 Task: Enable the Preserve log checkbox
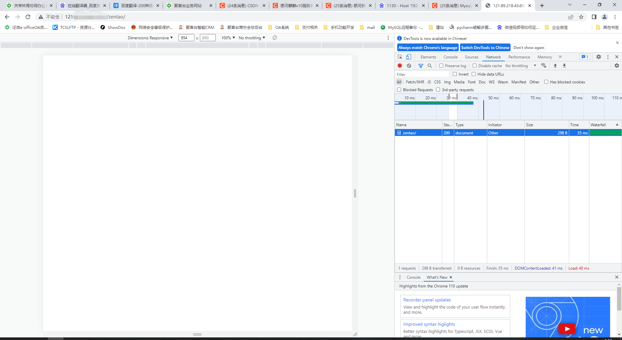pyautogui.click(x=441, y=66)
